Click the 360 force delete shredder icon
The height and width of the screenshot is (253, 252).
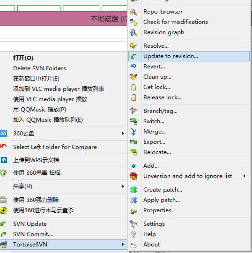3,200
